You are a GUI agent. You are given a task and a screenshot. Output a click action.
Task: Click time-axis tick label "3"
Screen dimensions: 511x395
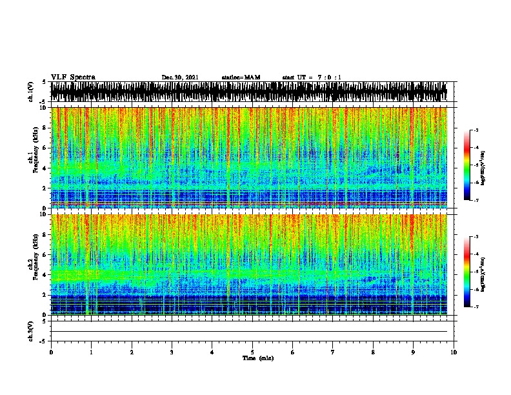coord(172,352)
